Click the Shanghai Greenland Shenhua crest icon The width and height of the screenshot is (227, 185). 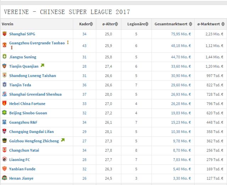(5, 94)
